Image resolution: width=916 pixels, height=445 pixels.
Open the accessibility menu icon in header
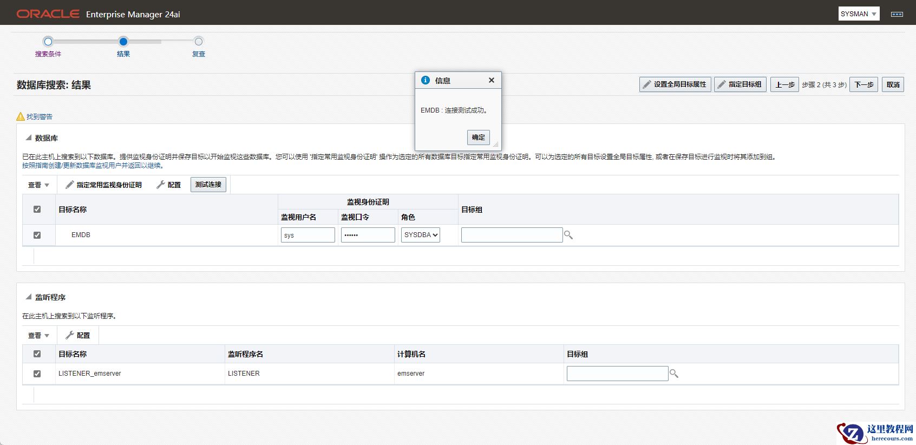tap(897, 14)
